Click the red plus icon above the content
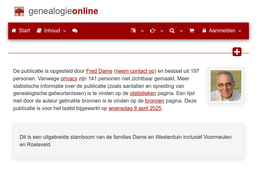262x196 pixels. point(237,52)
